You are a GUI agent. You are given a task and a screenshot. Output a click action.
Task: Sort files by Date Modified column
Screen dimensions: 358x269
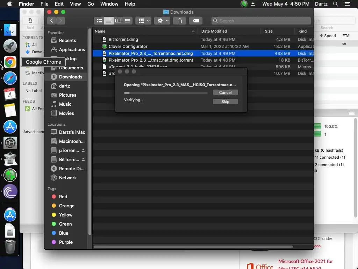(229, 31)
